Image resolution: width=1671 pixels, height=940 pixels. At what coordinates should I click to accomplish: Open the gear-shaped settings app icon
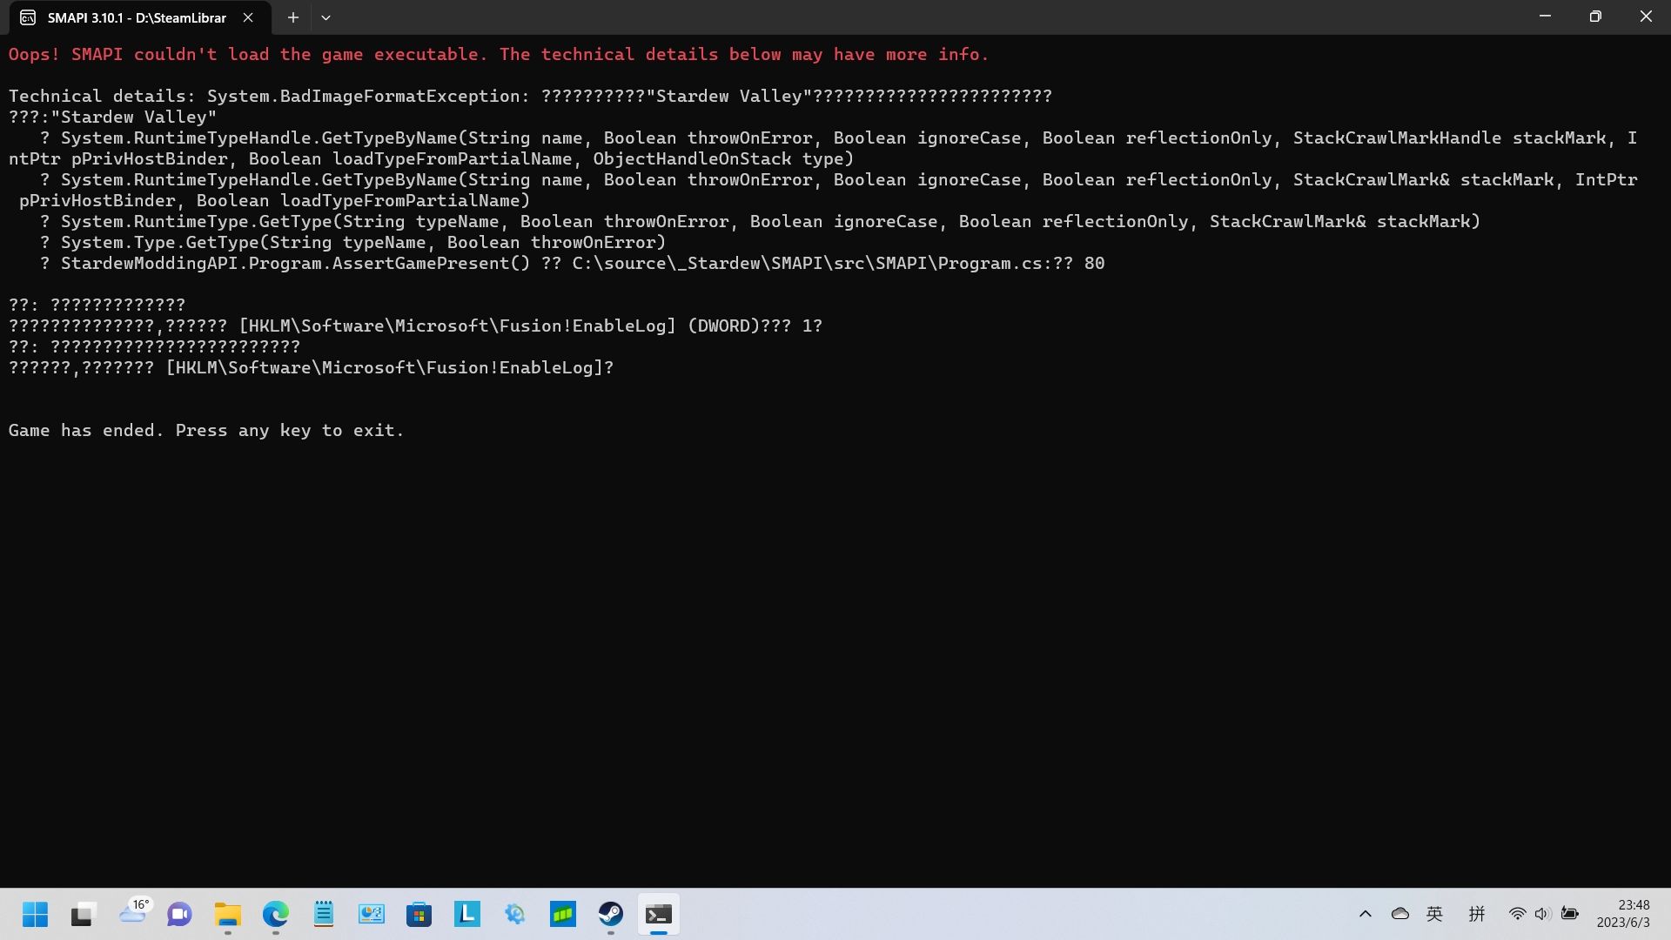[x=515, y=914]
